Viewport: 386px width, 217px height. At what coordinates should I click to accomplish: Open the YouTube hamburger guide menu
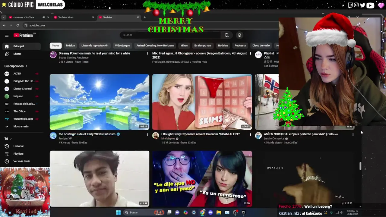click(x=7, y=35)
